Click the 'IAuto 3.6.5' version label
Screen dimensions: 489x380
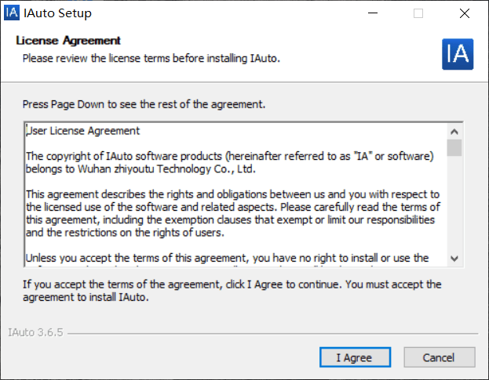36,333
